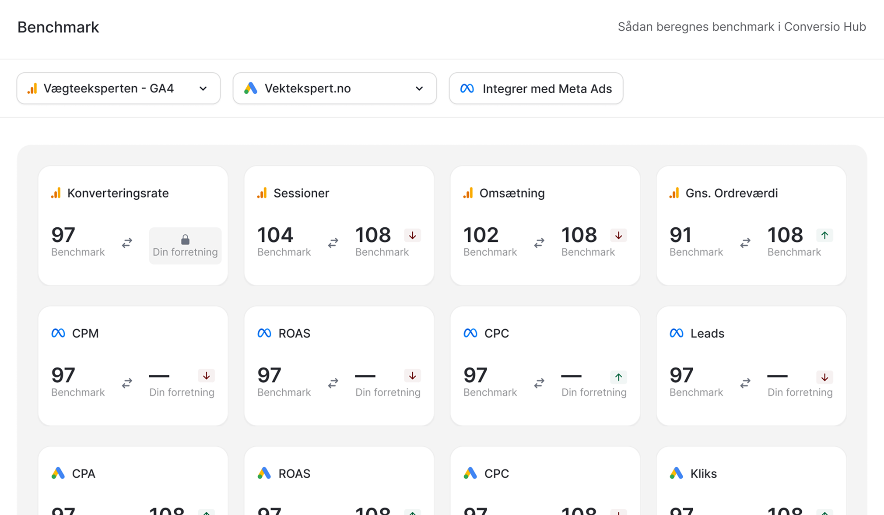Click the red down arrow in Leads card
Viewport: 884px width, 515px height.
(824, 377)
